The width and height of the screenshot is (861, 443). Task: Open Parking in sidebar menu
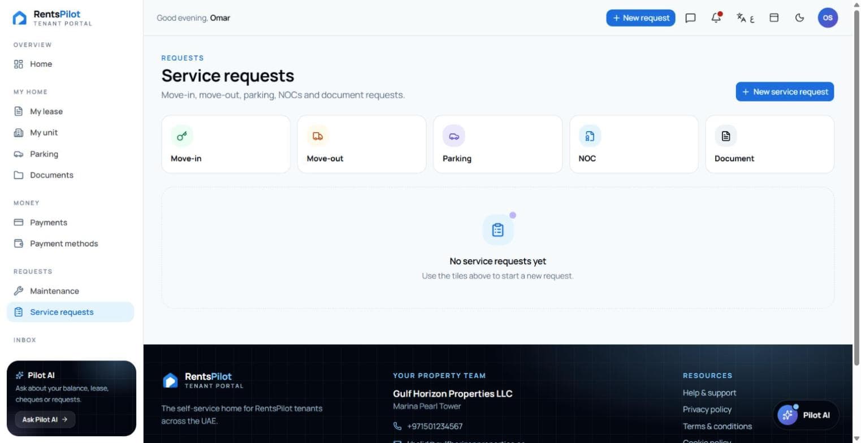[x=70, y=154]
